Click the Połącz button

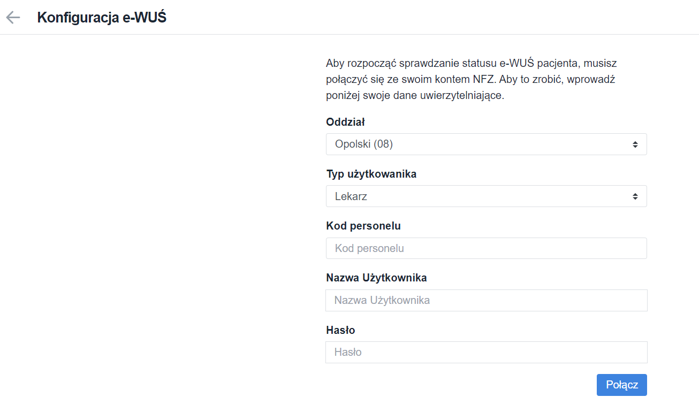pos(621,385)
